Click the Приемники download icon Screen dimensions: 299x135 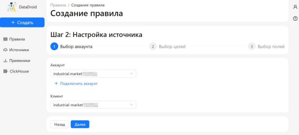click(5, 61)
